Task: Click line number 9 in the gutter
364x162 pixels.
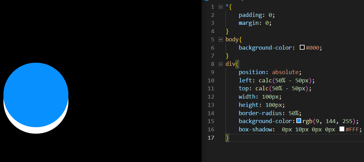Action: coord(212,72)
